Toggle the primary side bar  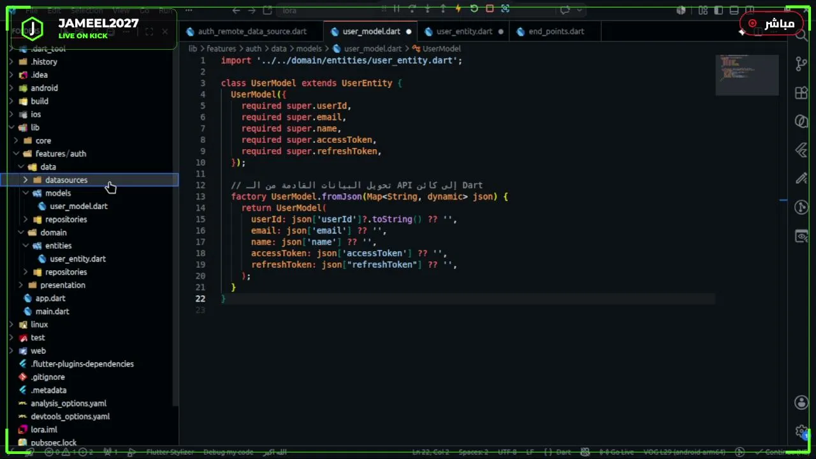[718, 10]
